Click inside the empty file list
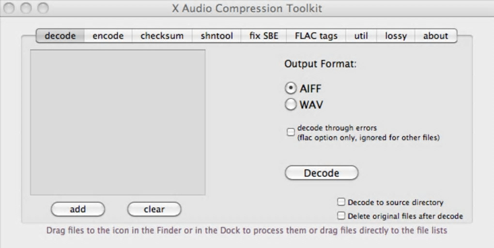The image size is (494, 248). tap(118, 122)
